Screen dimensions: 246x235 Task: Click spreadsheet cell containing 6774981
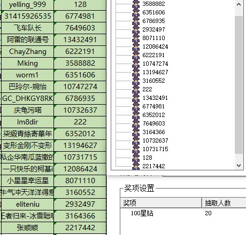point(80,16)
